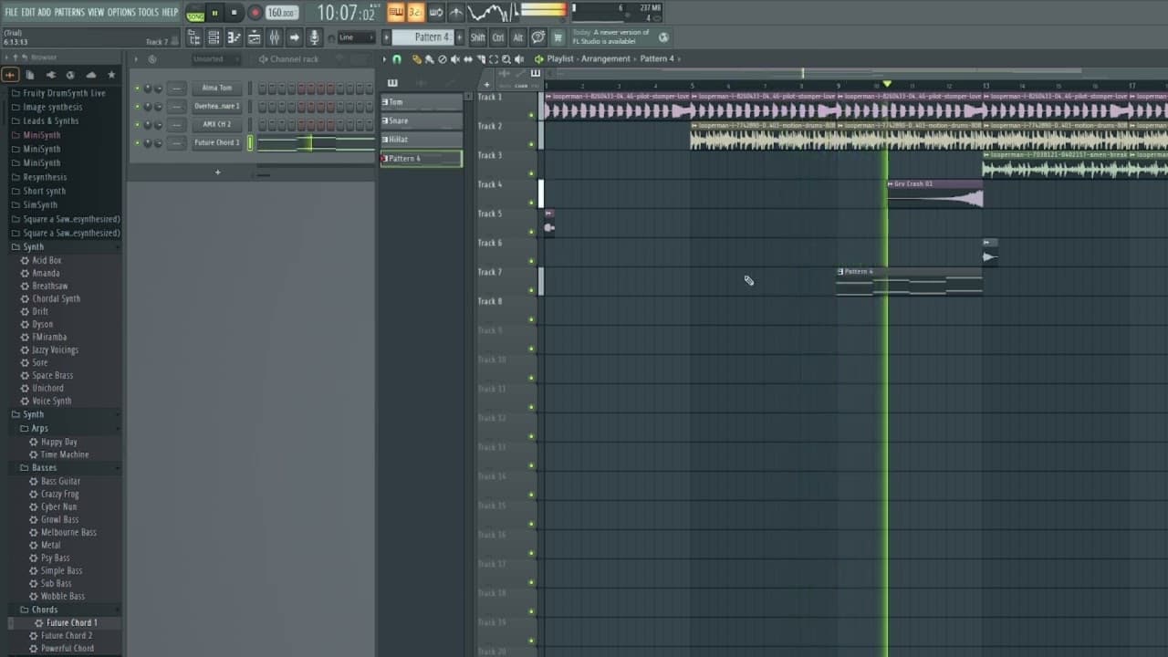Click the Alt key button
The height and width of the screenshot is (657, 1168).
pos(518,37)
